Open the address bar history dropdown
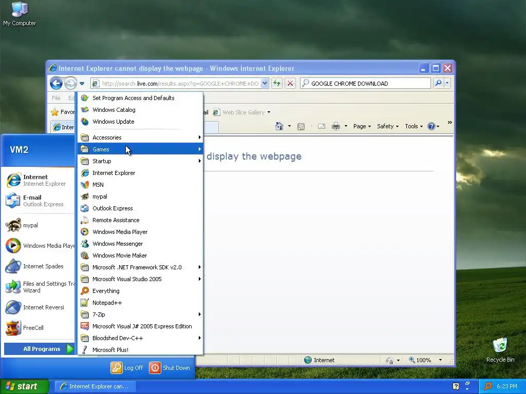The height and width of the screenshot is (394, 526). tap(265, 83)
